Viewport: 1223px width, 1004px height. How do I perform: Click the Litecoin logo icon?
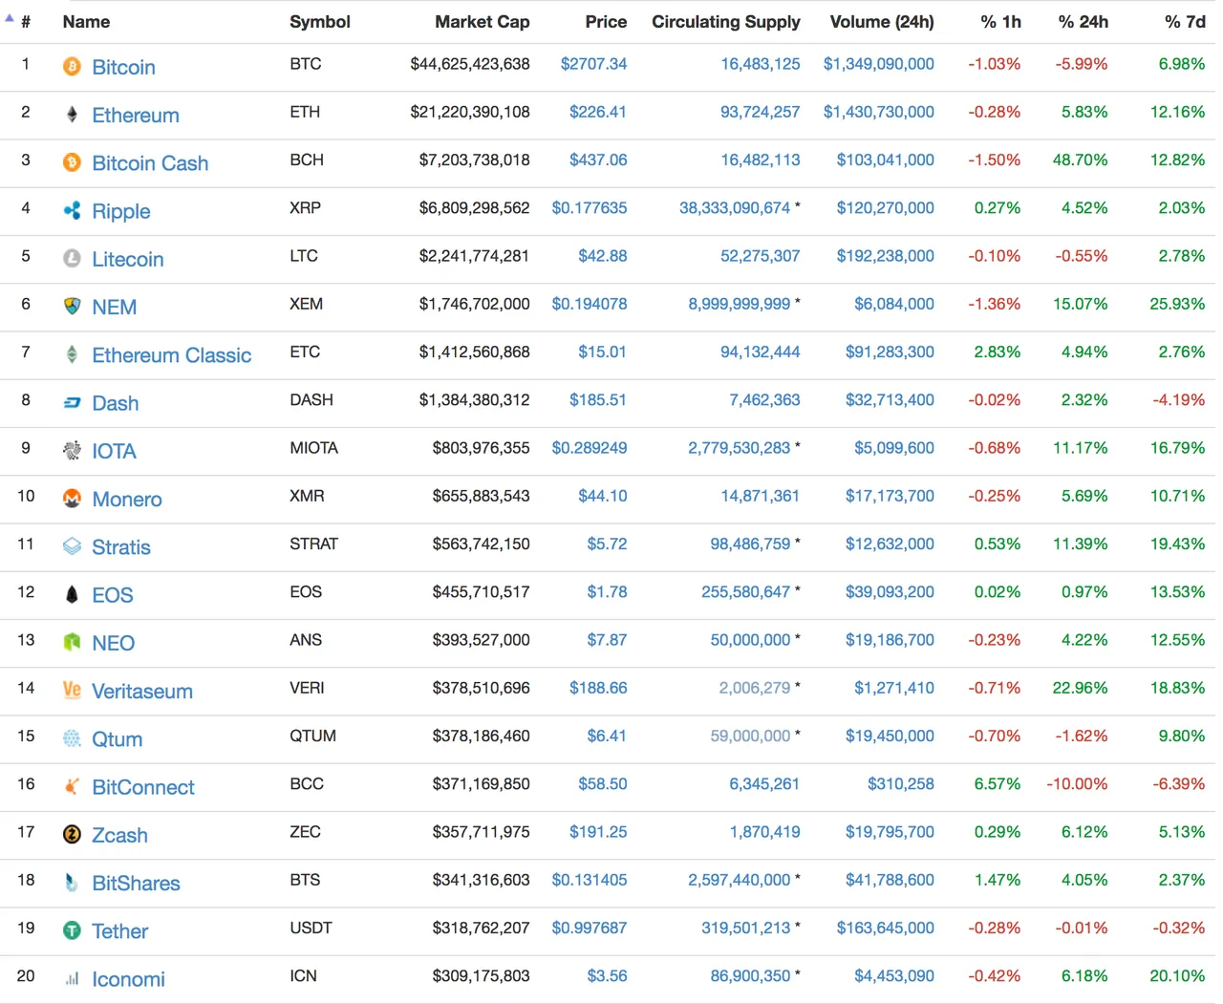click(72, 258)
